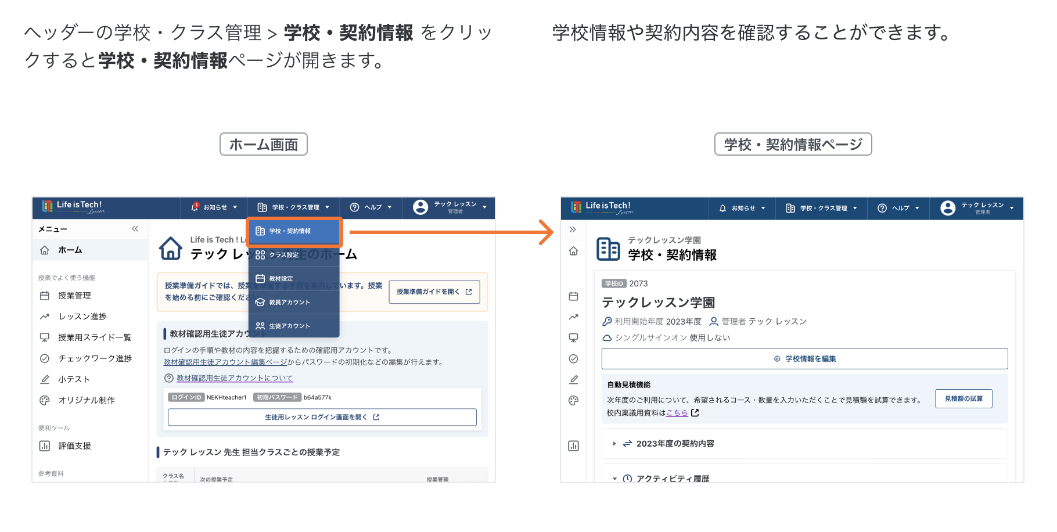
Task: Open the 授業準備ガイドを開く button
Action: 434,292
